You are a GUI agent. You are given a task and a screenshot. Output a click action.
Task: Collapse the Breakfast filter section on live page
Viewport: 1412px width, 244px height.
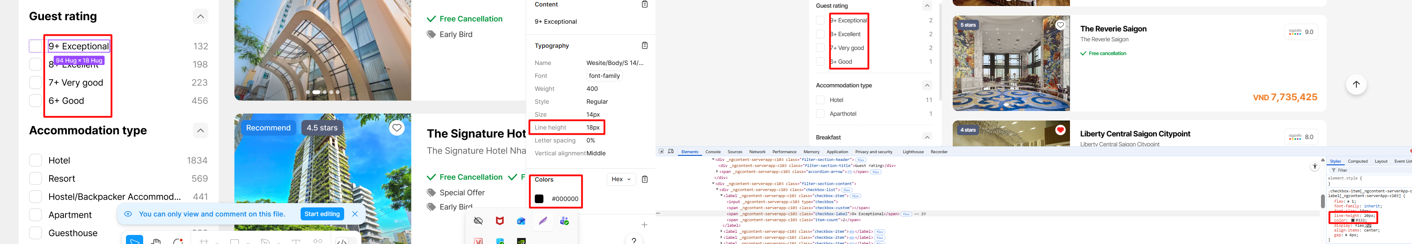(927, 137)
